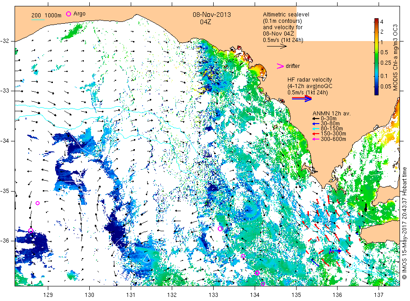Click the 'MODIS Chl-a mg/m3 OC3' axis label

point(395,57)
